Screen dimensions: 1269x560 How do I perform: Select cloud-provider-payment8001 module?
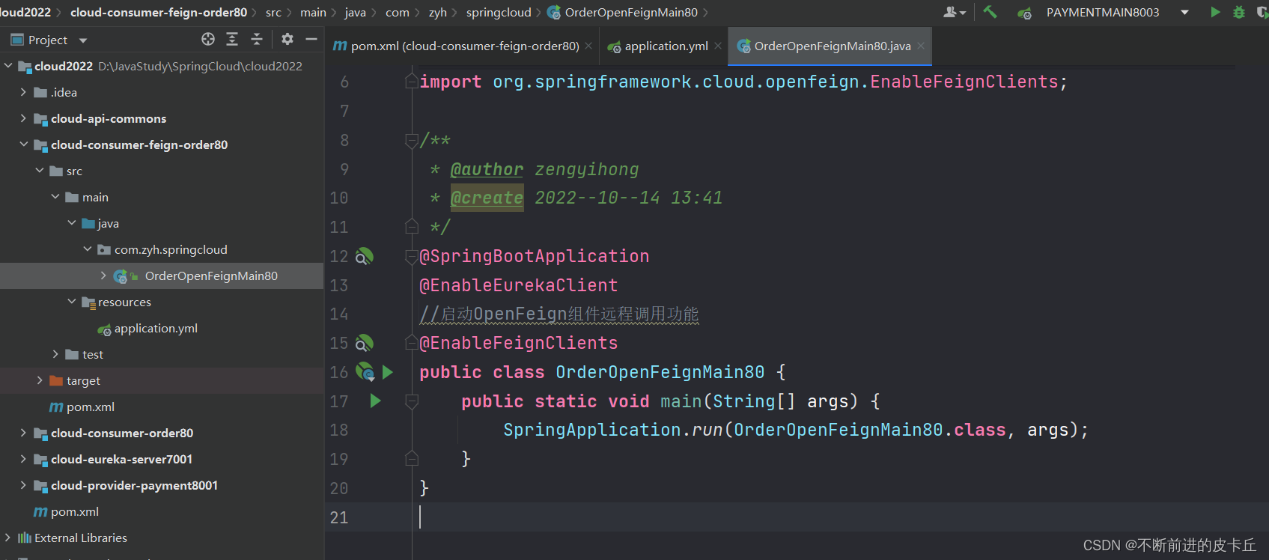pyautogui.click(x=134, y=485)
